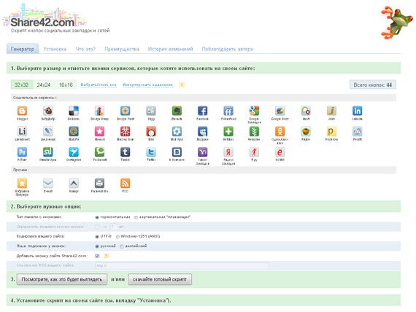Screen dimensions: 416x312
Task: Toggle add Share42.com icon checkbox
Action: coord(97,256)
